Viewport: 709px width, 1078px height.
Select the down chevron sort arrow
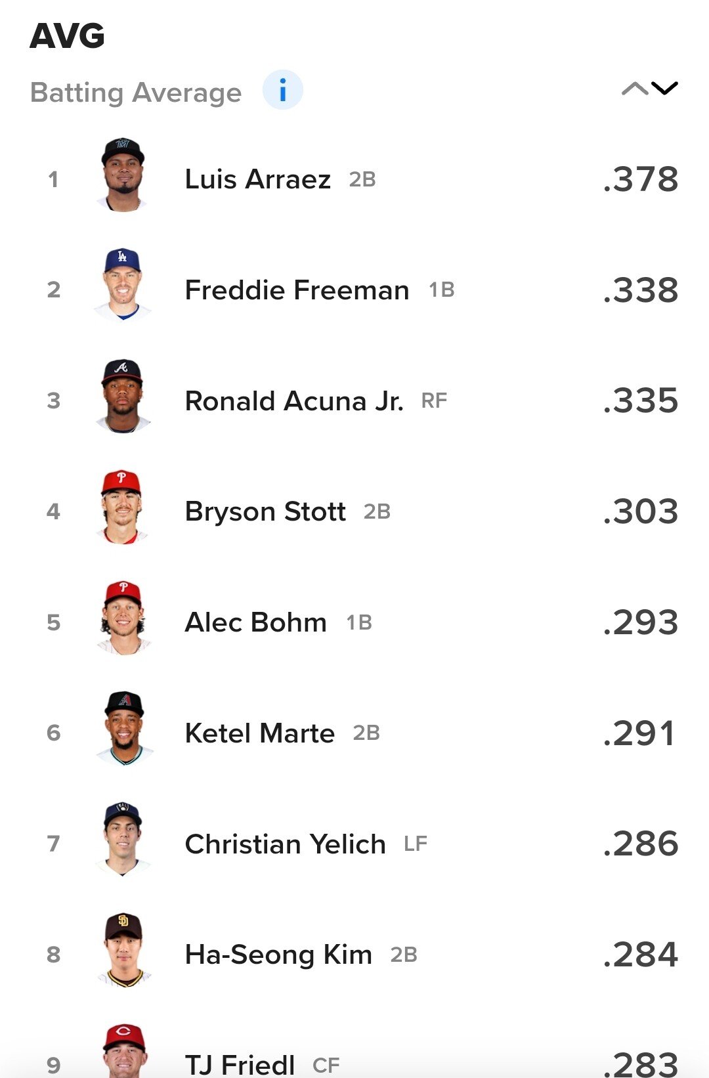pos(664,89)
